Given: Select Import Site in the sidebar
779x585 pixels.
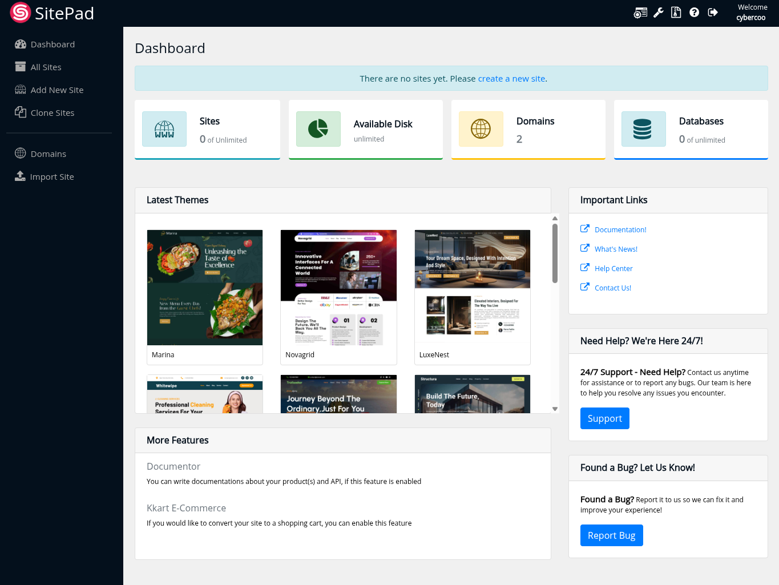Looking at the screenshot, I should [51, 177].
